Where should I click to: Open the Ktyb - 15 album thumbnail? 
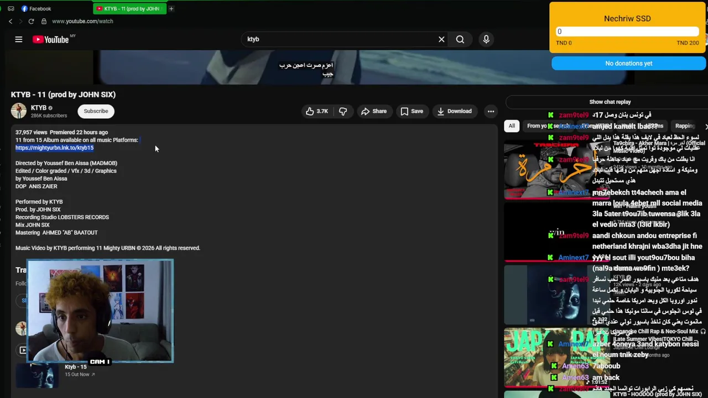[37, 375]
